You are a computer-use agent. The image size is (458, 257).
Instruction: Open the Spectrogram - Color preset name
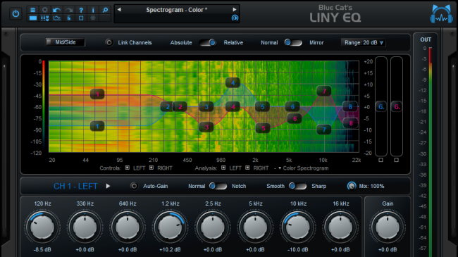tap(177, 10)
